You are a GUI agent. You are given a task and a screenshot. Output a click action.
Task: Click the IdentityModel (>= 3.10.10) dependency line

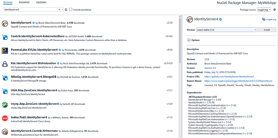coord(201,103)
